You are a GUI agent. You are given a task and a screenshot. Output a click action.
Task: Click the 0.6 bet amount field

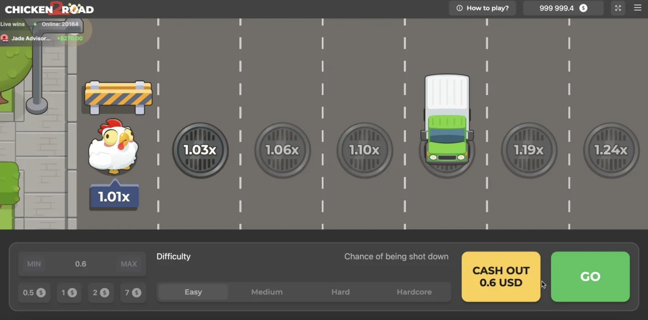click(x=81, y=264)
